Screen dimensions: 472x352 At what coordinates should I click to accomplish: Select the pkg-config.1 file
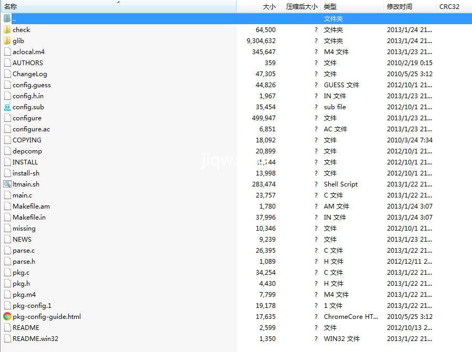[x=32, y=305]
